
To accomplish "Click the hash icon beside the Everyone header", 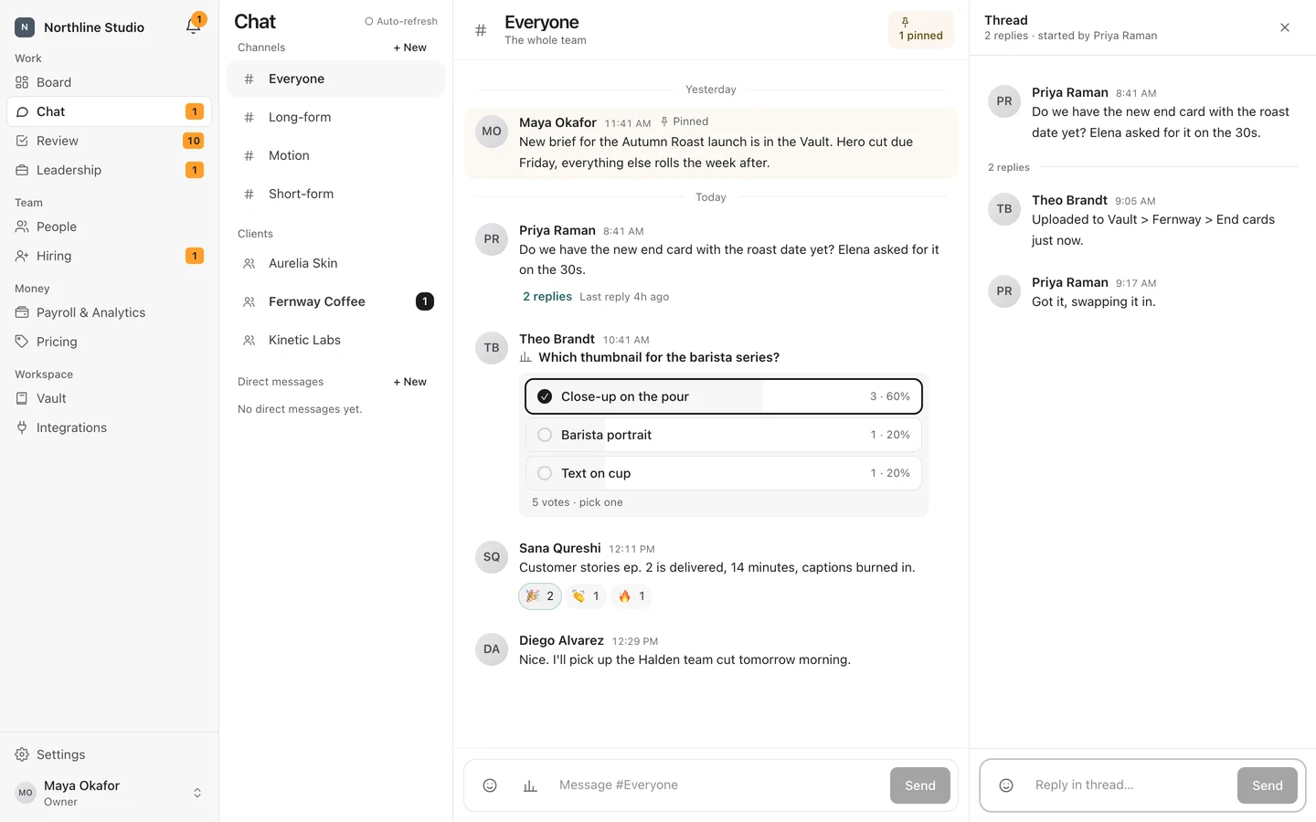I will [x=481, y=30].
